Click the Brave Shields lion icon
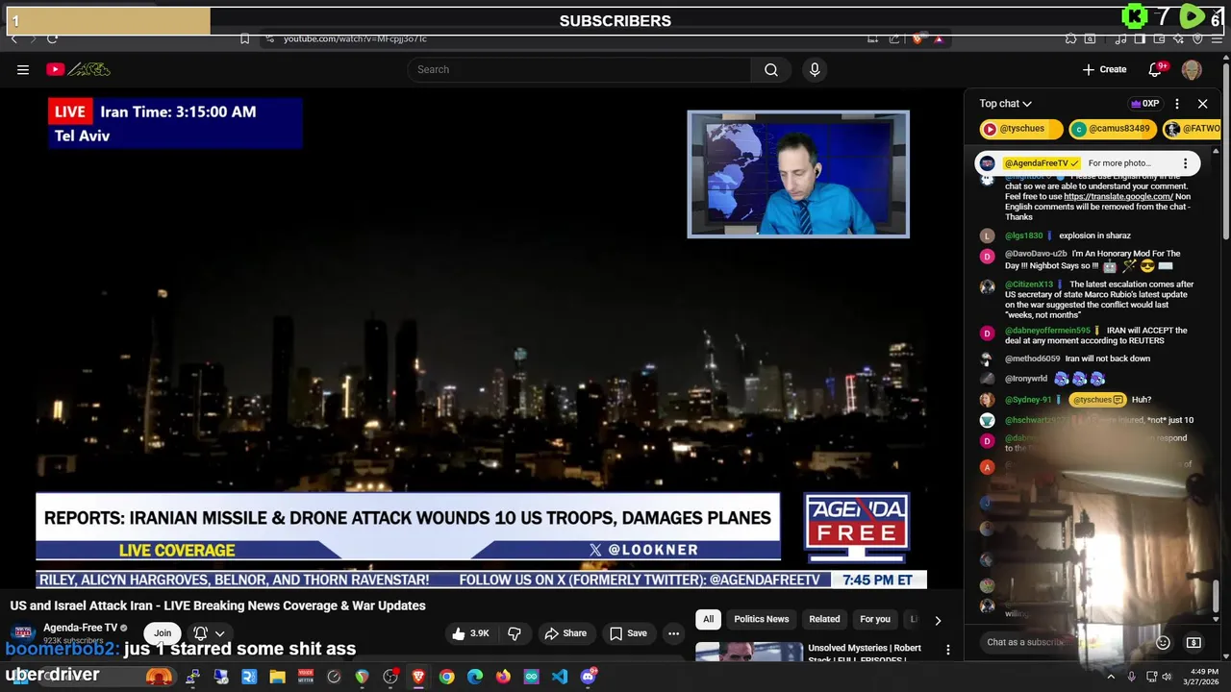The width and height of the screenshot is (1231, 692). (917, 38)
